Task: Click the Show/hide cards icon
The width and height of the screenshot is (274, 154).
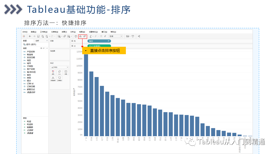Action: (x=128, y=36)
